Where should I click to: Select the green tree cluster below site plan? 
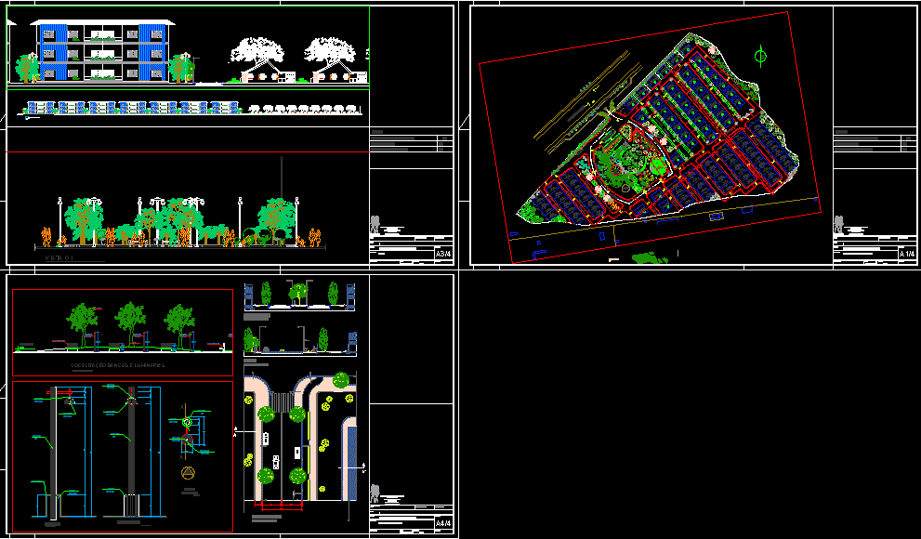pos(651,257)
